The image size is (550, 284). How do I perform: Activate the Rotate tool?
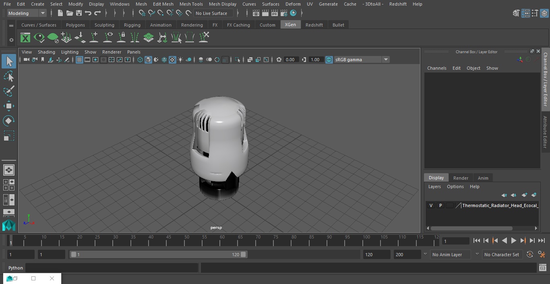point(8,121)
